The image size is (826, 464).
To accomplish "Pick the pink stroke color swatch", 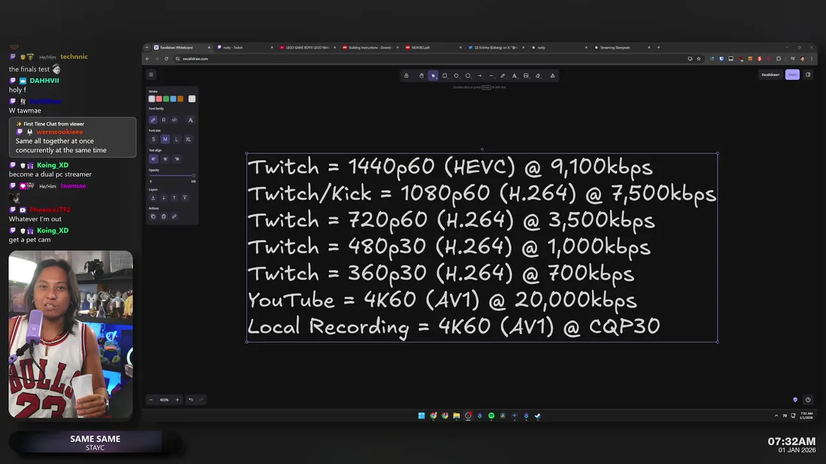I will pos(159,99).
